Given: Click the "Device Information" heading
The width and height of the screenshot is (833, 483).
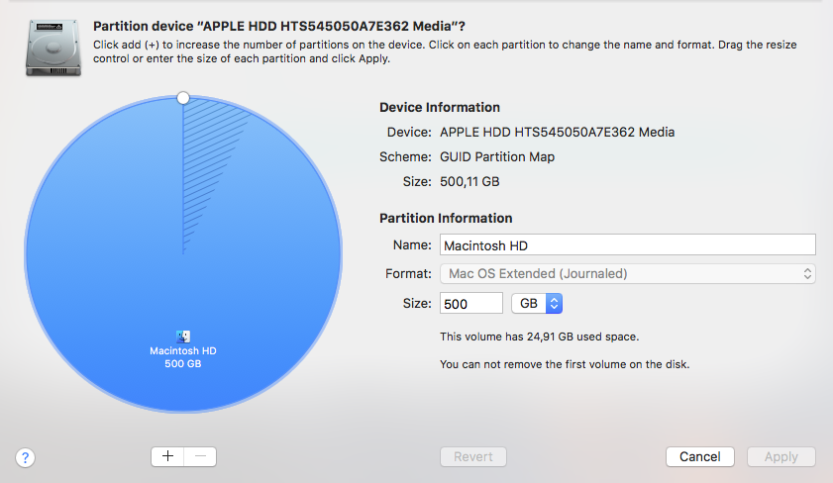Looking at the screenshot, I should coord(440,107).
